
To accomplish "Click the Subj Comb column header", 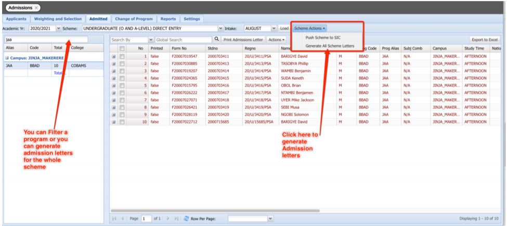I will click(x=415, y=48).
